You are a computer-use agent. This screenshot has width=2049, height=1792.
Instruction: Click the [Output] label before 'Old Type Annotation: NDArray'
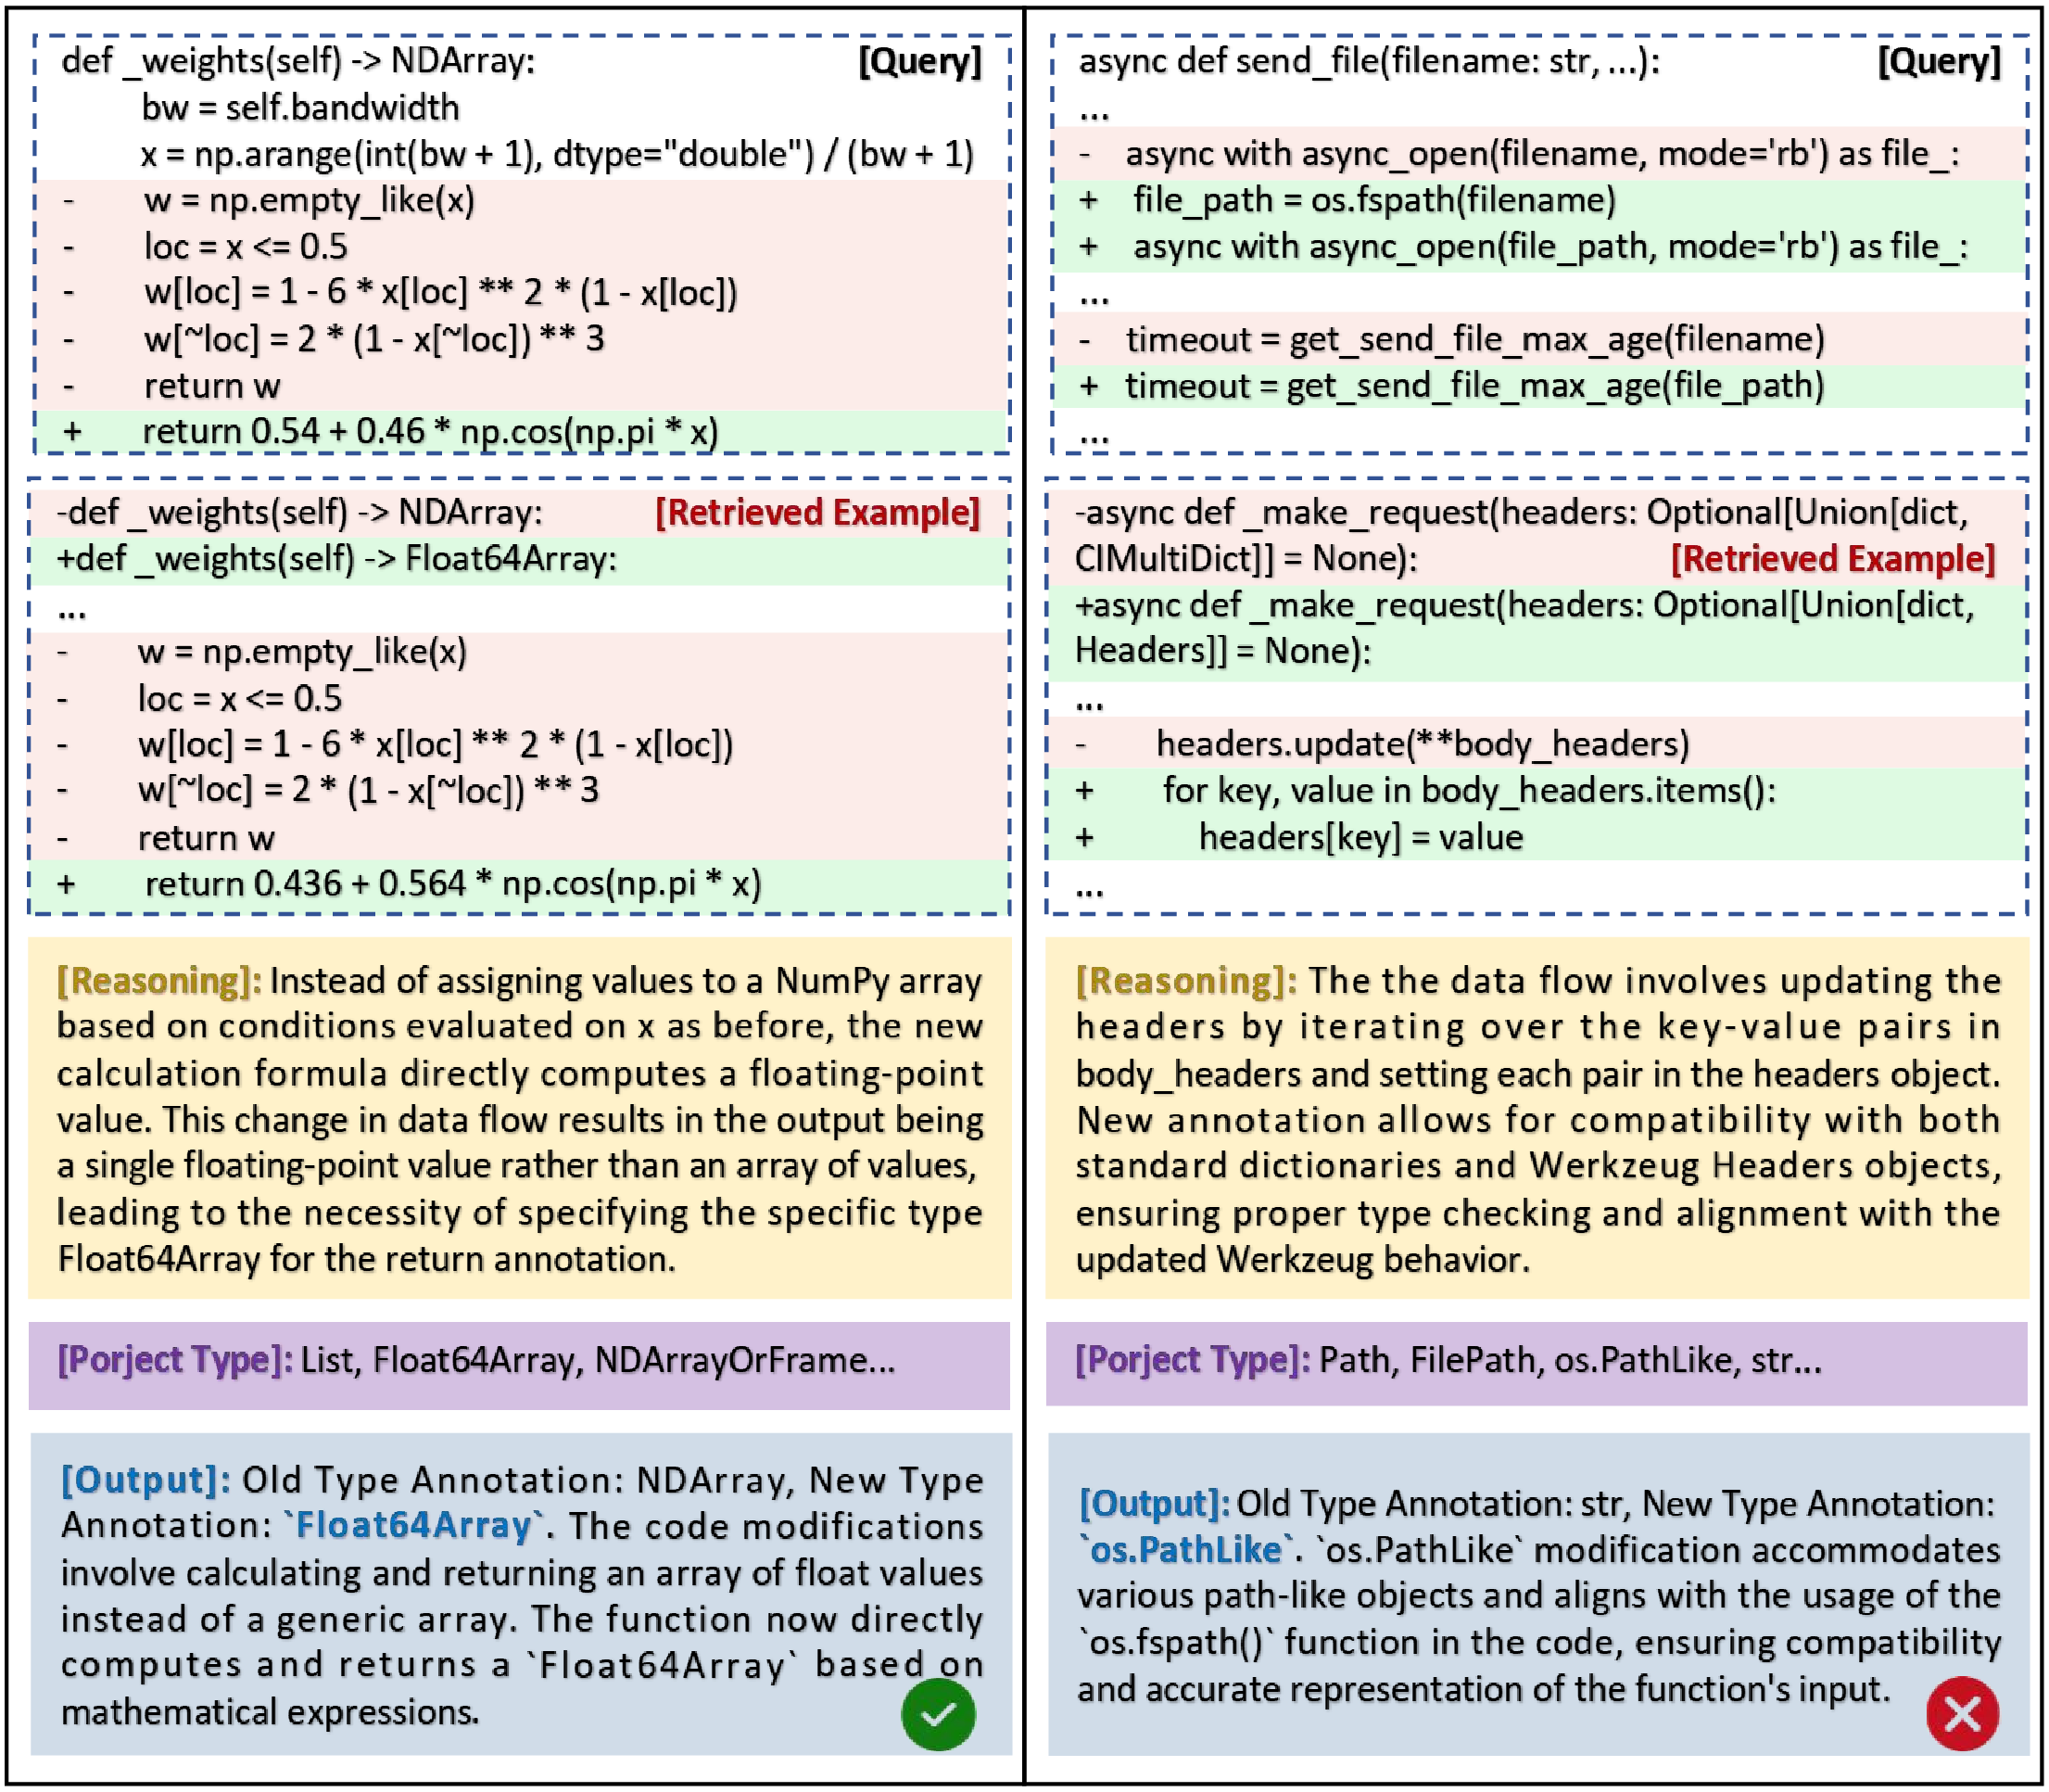(x=145, y=1480)
